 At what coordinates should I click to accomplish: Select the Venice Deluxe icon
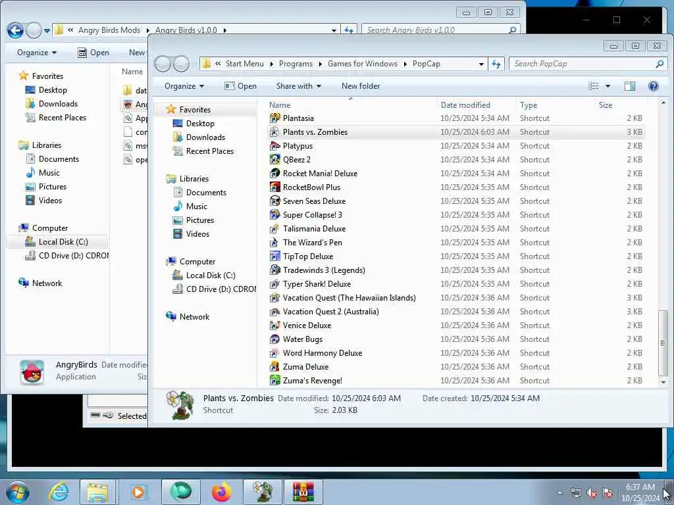274,325
